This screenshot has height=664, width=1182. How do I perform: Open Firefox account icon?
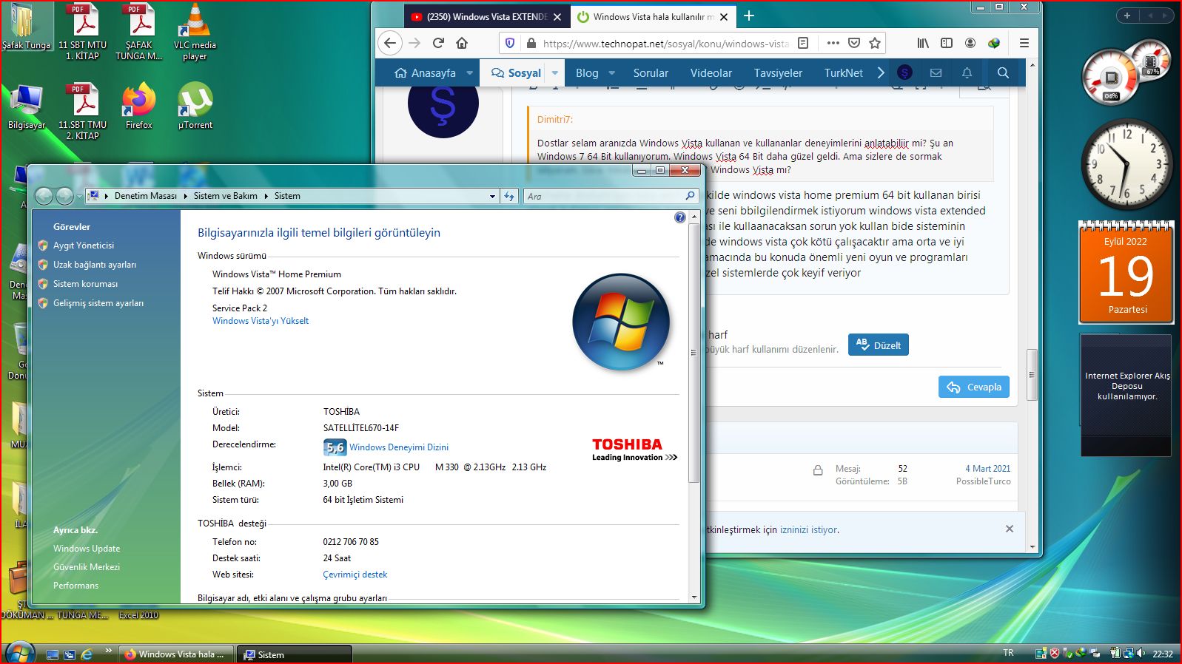pyautogui.click(x=970, y=44)
